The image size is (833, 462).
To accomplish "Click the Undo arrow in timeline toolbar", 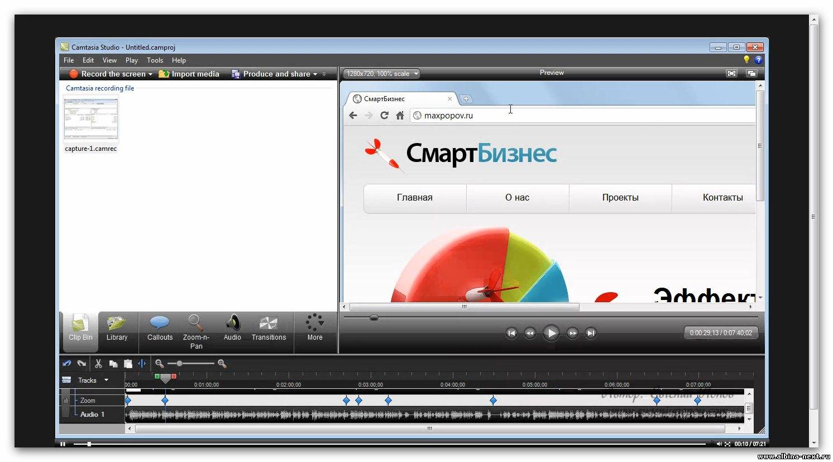I will click(x=67, y=364).
